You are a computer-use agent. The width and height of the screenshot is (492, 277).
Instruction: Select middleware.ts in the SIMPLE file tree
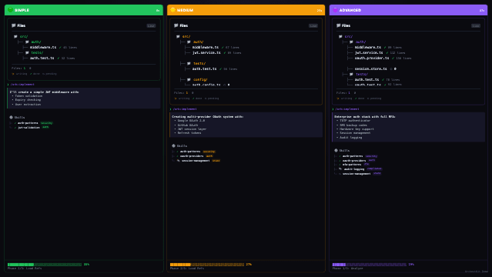point(43,48)
